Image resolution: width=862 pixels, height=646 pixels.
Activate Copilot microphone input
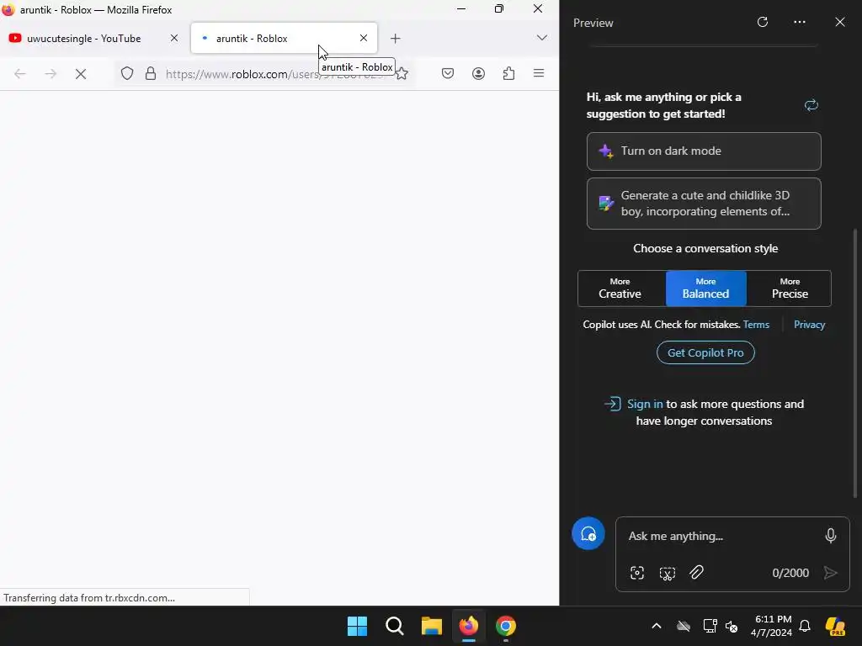click(831, 536)
